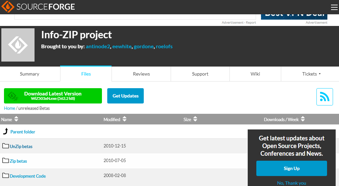Open the Development Code folder link

pyautogui.click(x=28, y=176)
